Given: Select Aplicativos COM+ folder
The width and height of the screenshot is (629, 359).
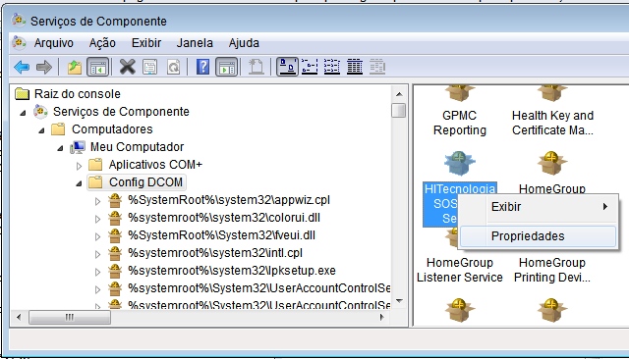Looking at the screenshot, I should point(155,165).
